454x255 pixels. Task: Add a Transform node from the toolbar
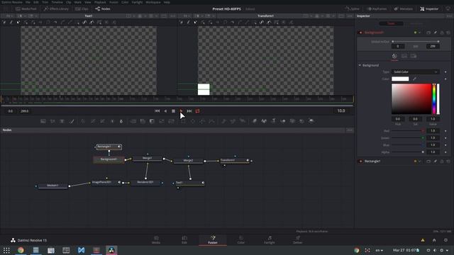click(x=172, y=121)
